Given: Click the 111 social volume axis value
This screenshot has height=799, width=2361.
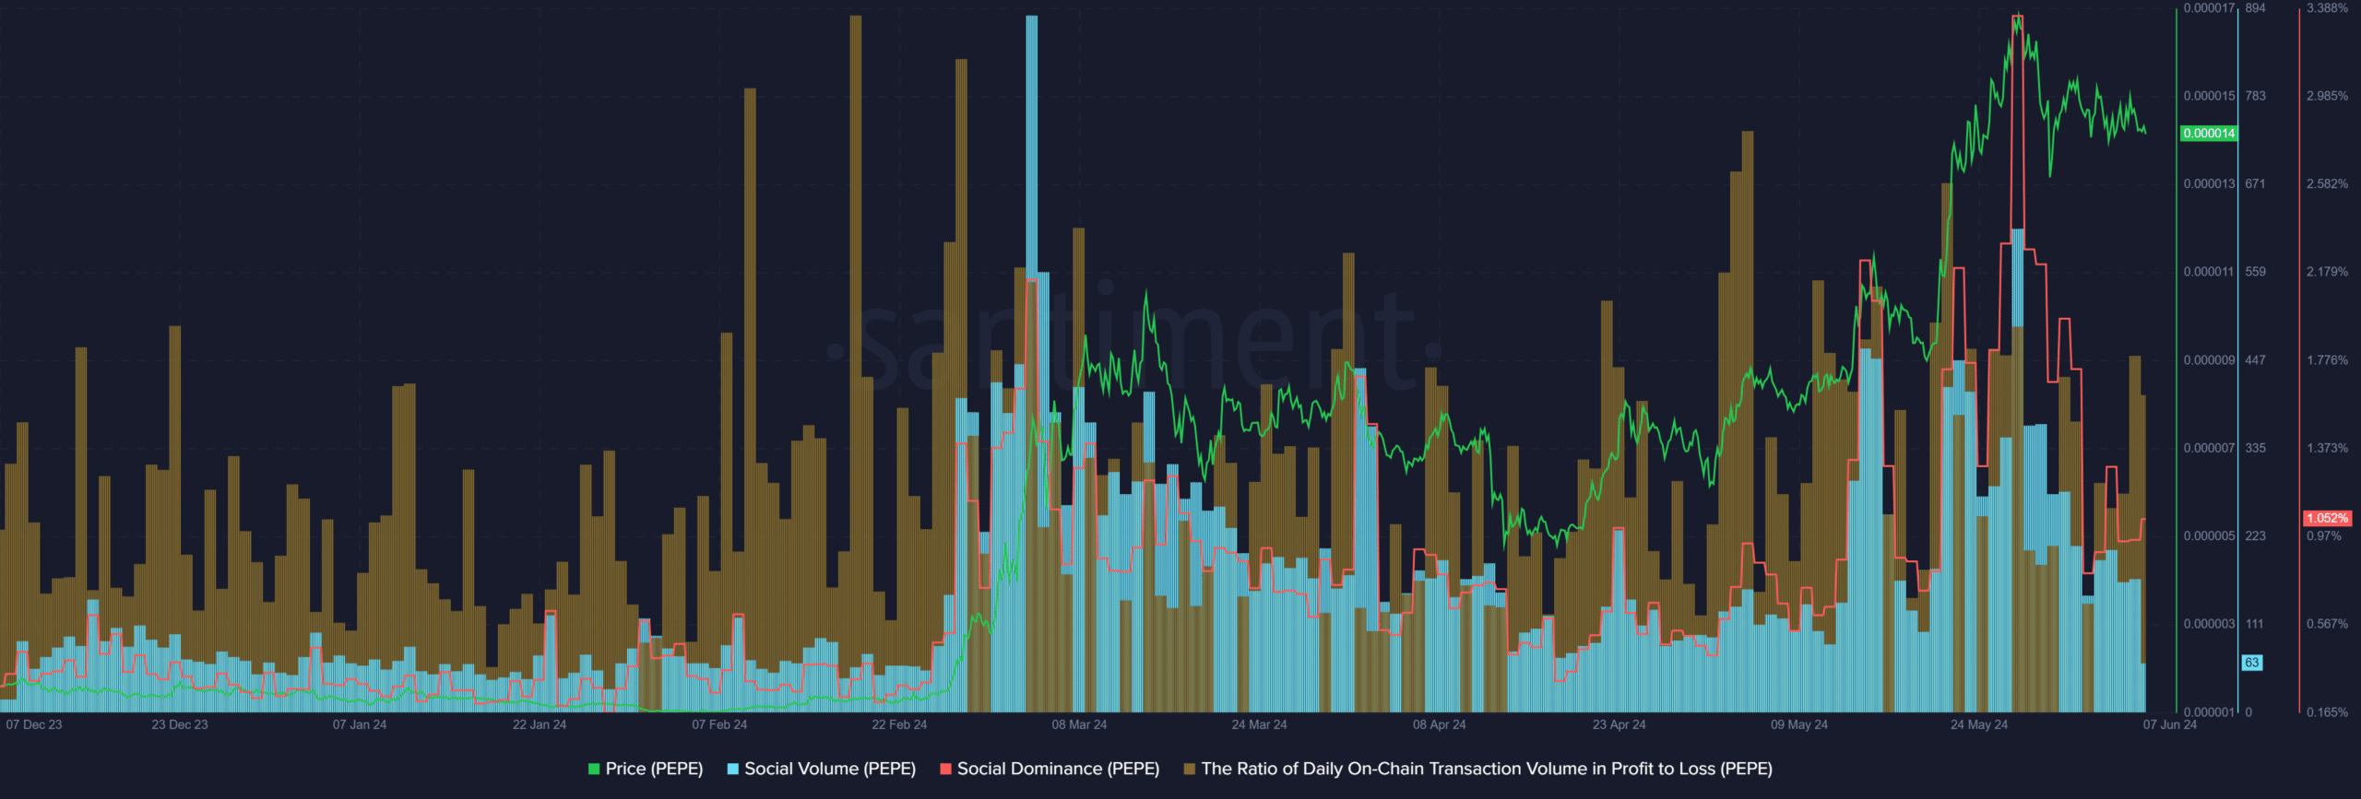Looking at the screenshot, I should coord(2254,624).
